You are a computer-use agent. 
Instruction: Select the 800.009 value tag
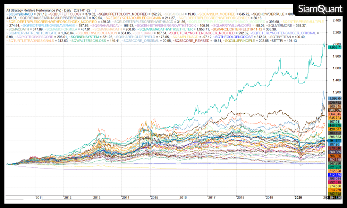(335, 110)
